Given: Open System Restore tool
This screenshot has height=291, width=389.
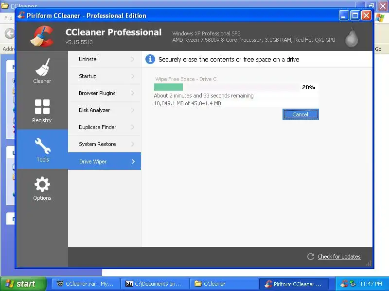Looking at the screenshot, I should [105, 144].
